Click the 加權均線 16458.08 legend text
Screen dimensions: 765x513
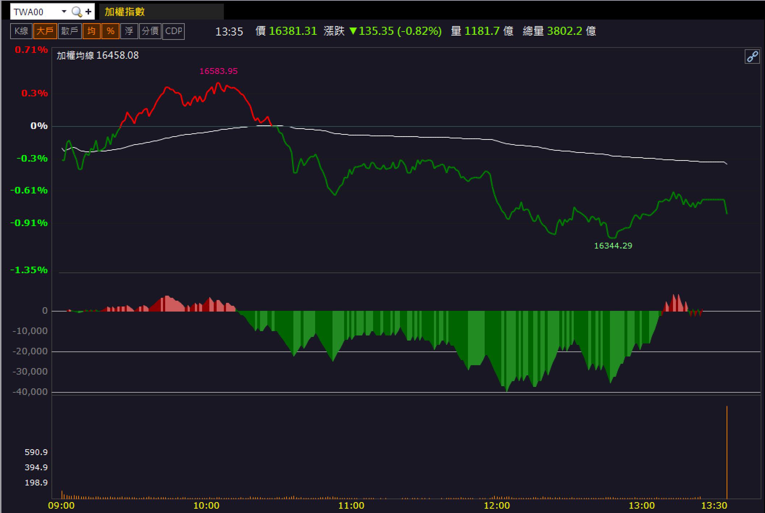tap(98, 55)
